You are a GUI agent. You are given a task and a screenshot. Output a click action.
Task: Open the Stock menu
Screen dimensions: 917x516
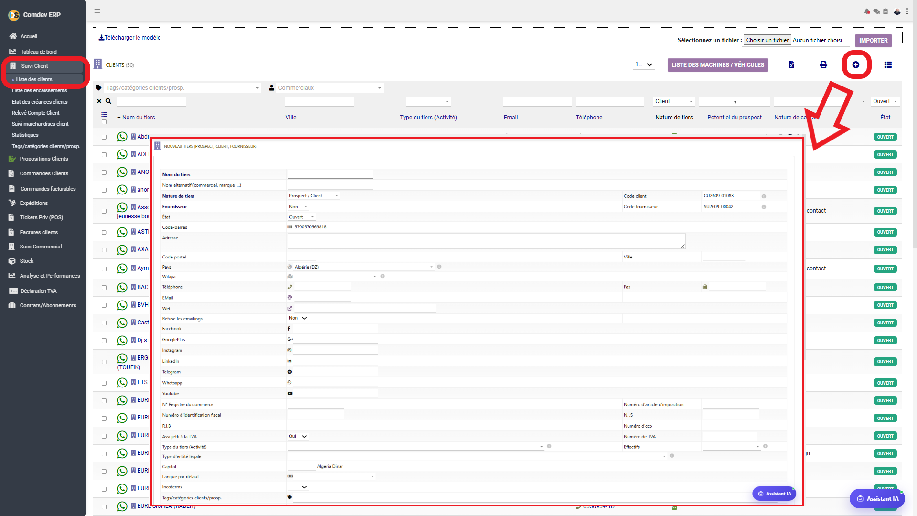pos(27,261)
